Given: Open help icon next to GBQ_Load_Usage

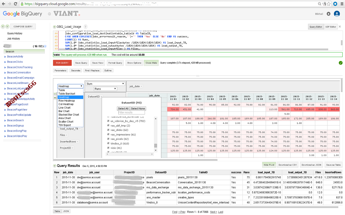Looking at the screenshot, I should click(x=85, y=27).
